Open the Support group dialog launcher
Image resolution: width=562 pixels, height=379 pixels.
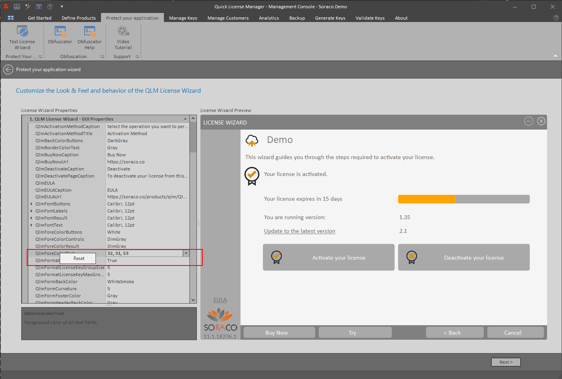[137, 57]
